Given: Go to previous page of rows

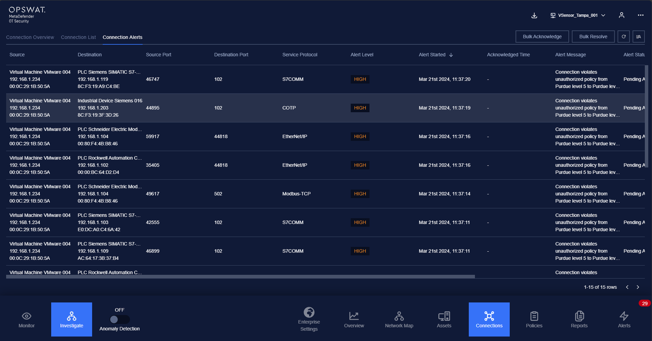Looking at the screenshot, I should 627,287.
